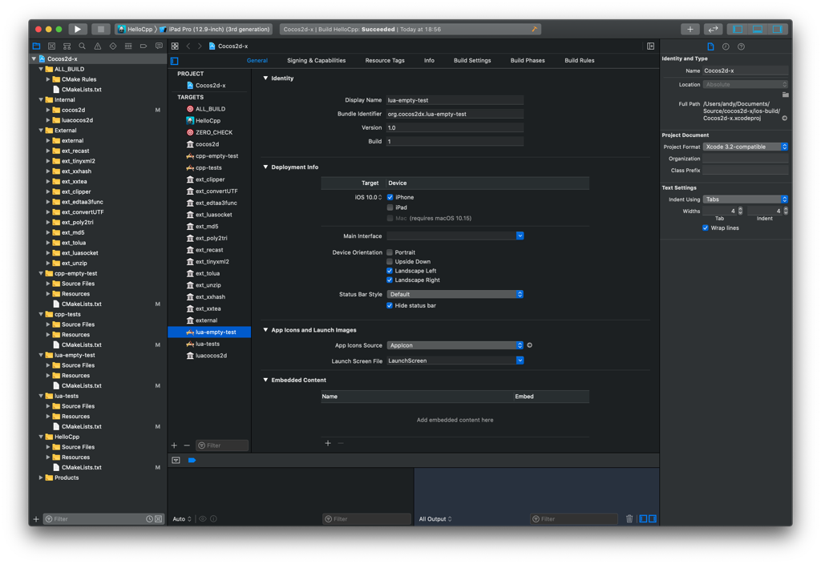
Task: Select the HelloCpp target
Action: [208, 120]
